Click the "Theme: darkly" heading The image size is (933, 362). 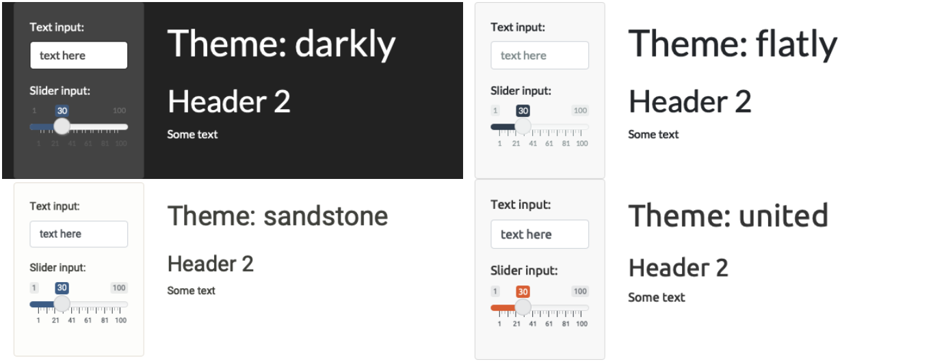(281, 44)
